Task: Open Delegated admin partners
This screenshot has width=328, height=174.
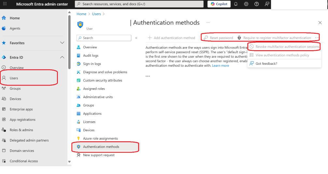Action: coord(29,140)
